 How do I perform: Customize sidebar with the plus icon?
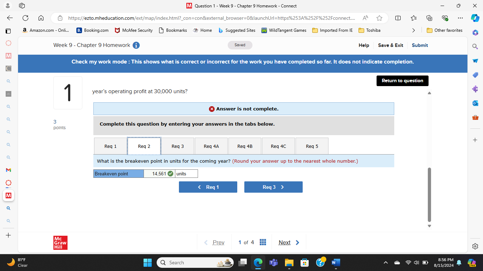[x=475, y=140]
